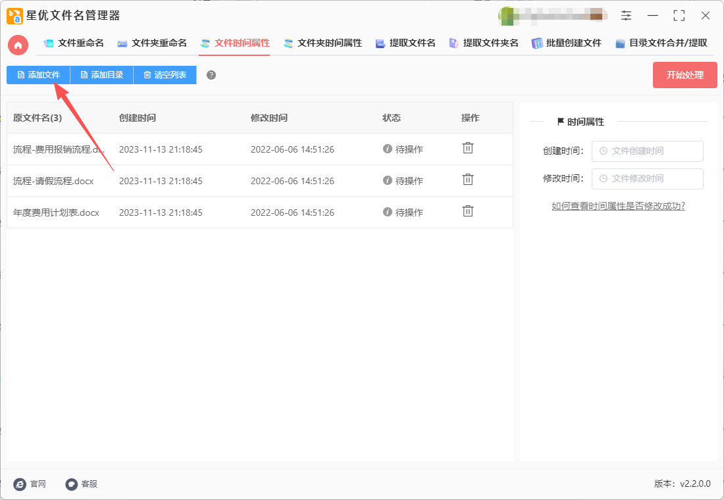Delete the 流程-费用报销流程 file row
Image resolution: width=724 pixels, height=500 pixels.
[x=467, y=149]
